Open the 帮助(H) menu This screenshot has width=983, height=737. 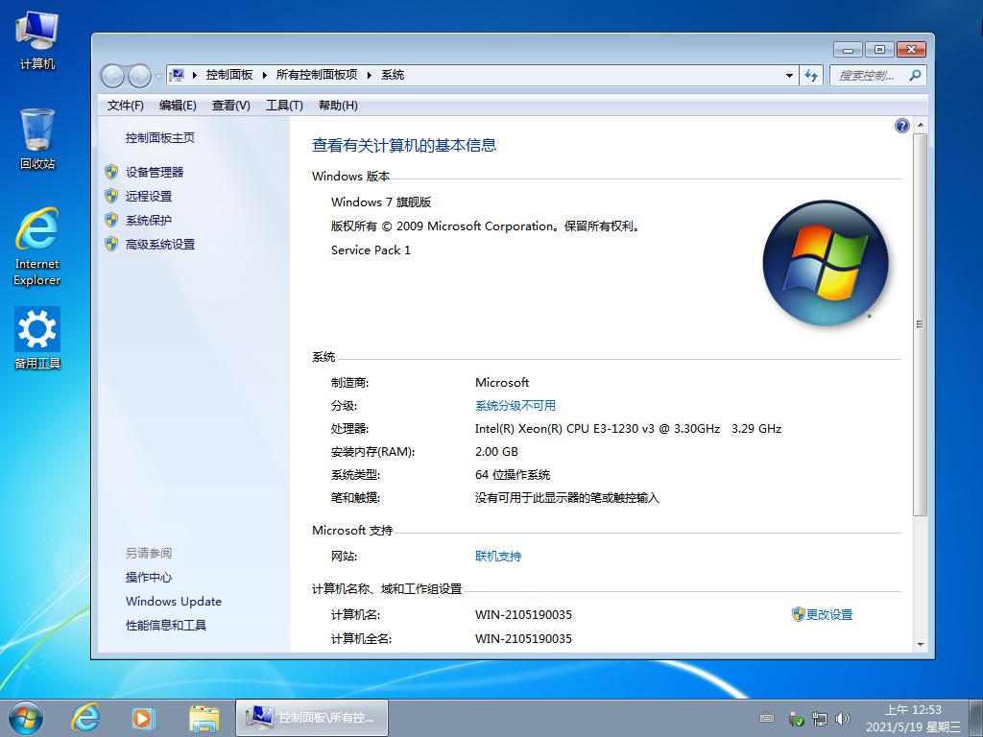(338, 106)
